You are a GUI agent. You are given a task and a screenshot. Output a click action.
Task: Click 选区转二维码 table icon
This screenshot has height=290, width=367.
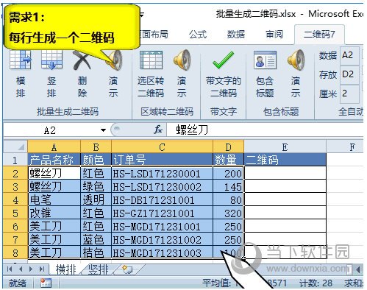tap(151, 60)
